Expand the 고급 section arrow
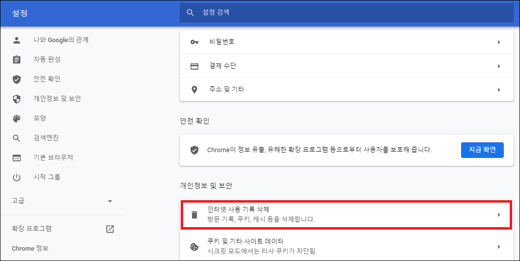 110,201
